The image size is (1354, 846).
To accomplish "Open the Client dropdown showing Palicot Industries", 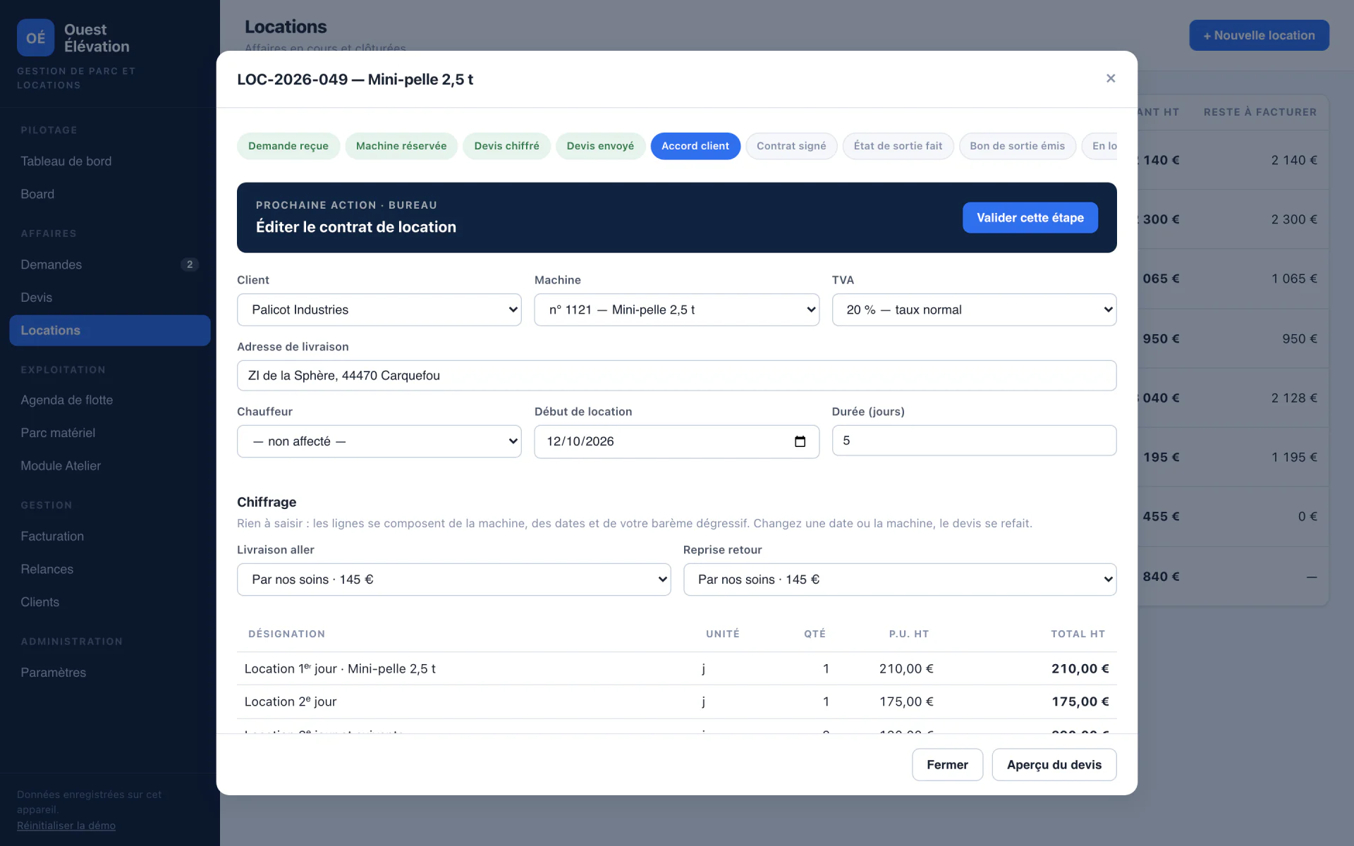I will 379,309.
